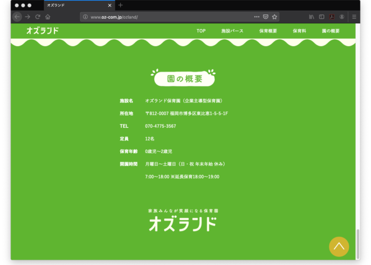Open the page actions three-dots menu
Screen dimensions: 371x265
point(257,17)
